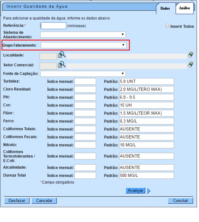Click the Concluir button

point(181,201)
